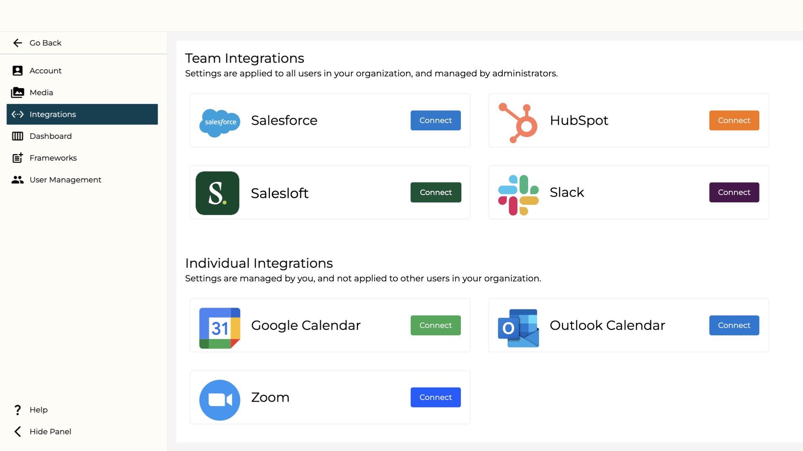803x451 pixels.
Task: Click the Salesforce cloud logo
Action: 220,122
